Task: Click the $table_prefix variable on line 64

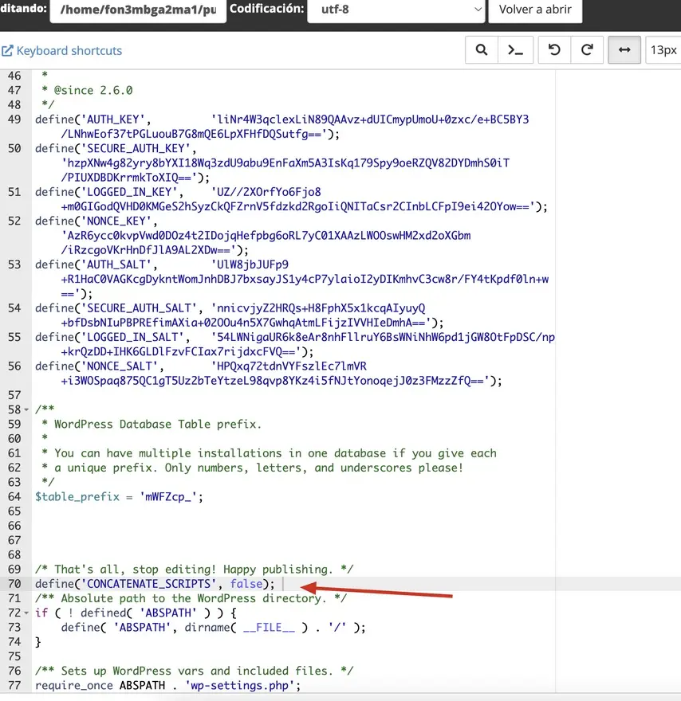Action: point(77,497)
